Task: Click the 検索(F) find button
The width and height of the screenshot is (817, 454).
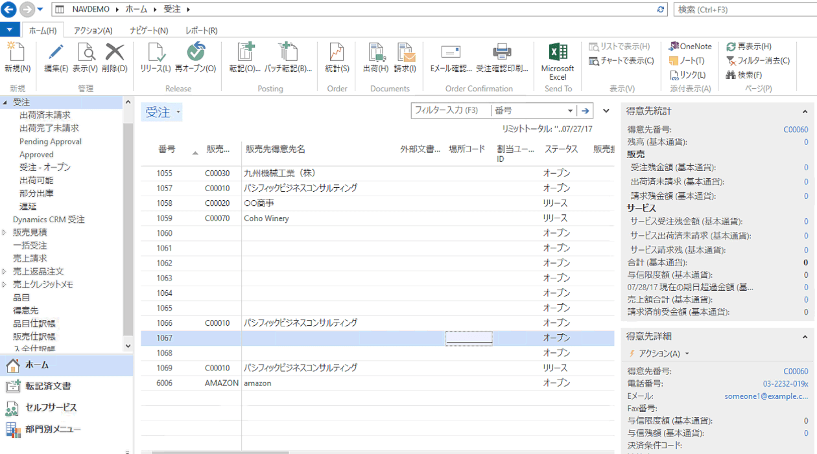Action: (744, 75)
